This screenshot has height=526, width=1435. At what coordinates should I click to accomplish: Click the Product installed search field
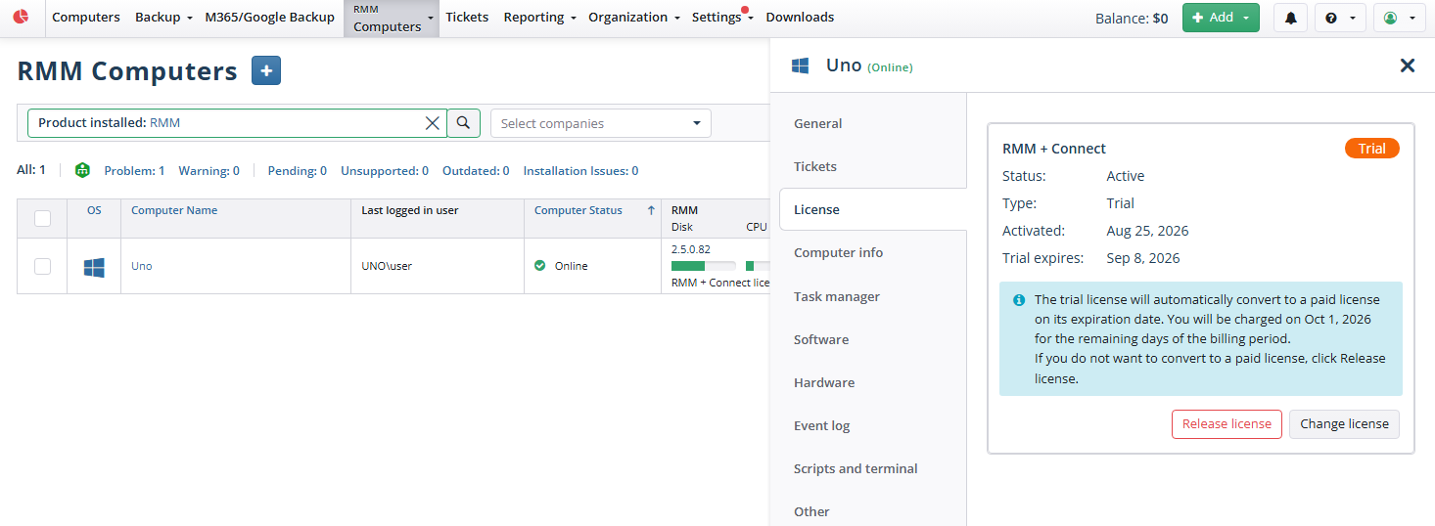pyautogui.click(x=237, y=123)
